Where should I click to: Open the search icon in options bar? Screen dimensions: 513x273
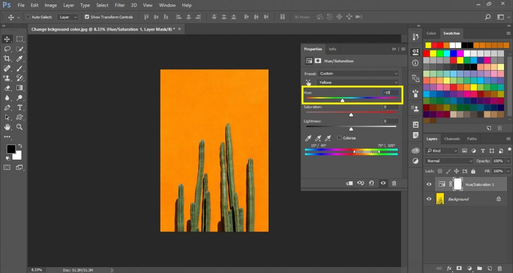click(487, 17)
